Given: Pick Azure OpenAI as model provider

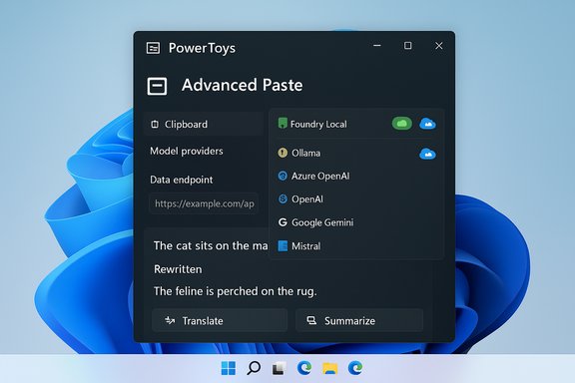Looking at the screenshot, I should 356,176.
